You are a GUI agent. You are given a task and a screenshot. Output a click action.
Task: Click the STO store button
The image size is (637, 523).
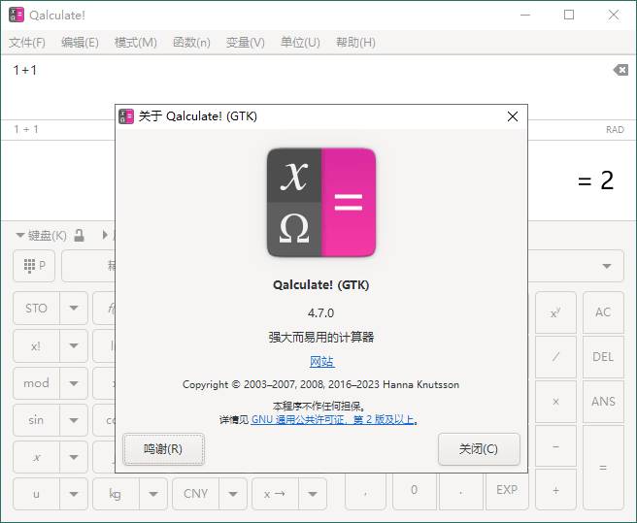point(36,309)
